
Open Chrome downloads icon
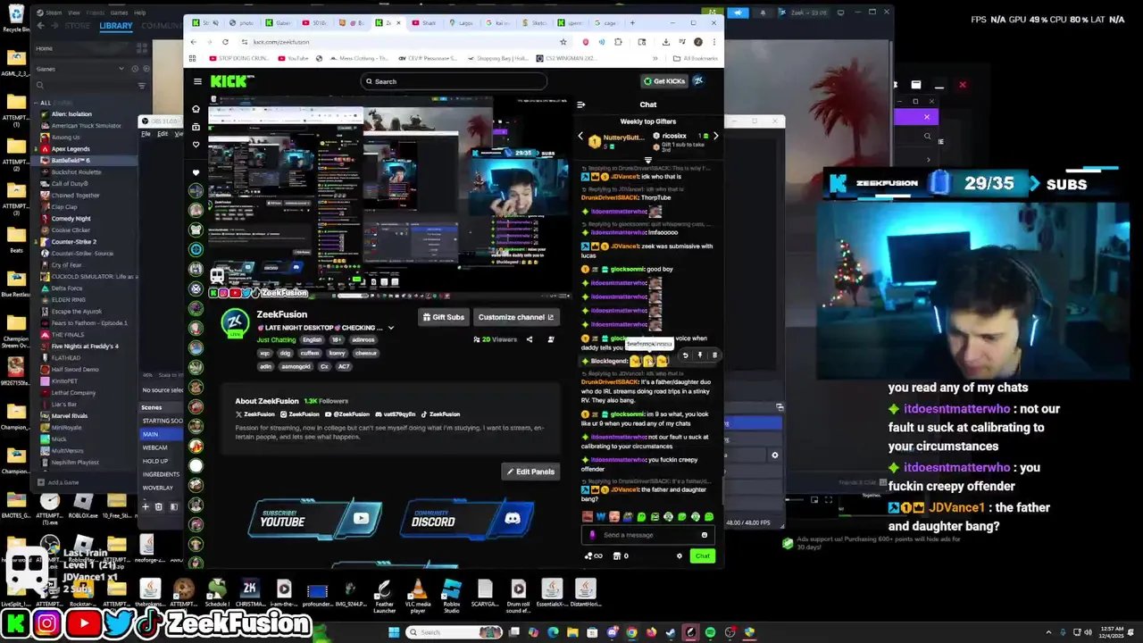(x=665, y=42)
